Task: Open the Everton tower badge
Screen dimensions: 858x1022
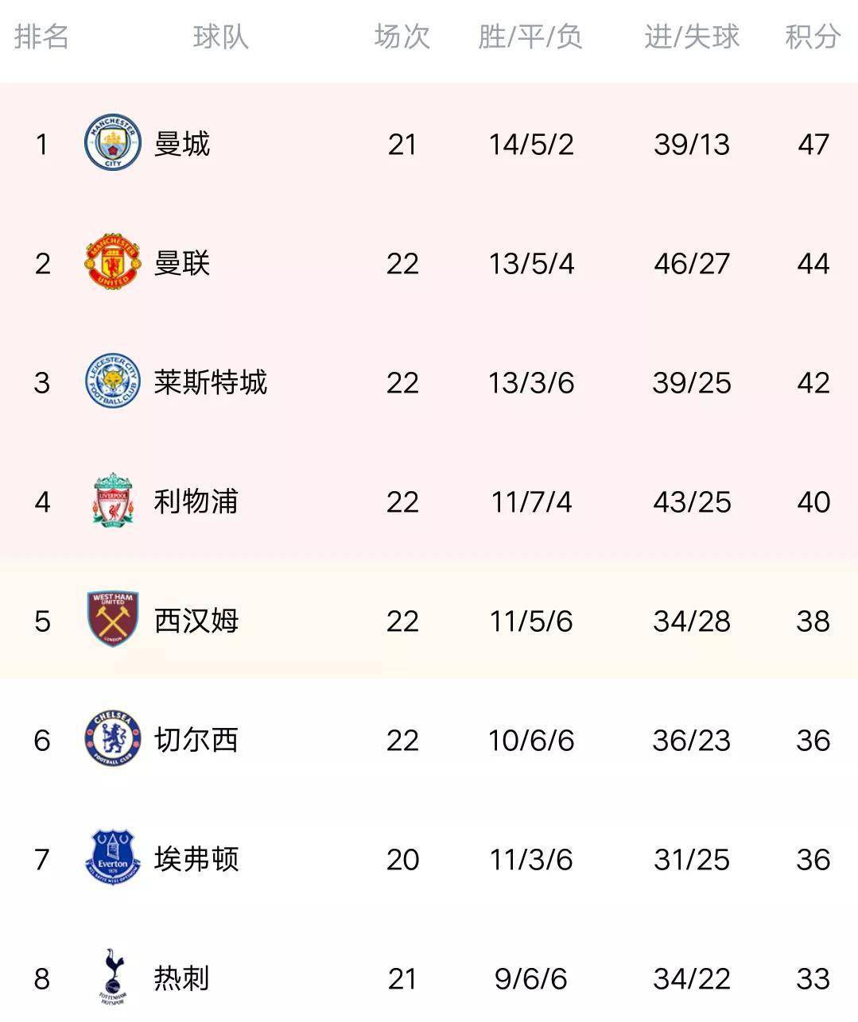Action: coord(113,857)
